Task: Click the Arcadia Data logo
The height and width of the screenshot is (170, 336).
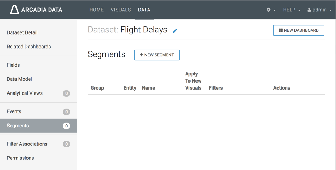Action: point(36,10)
